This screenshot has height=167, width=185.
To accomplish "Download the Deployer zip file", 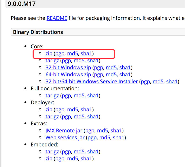I will pyautogui.click(x=49, y=110).
